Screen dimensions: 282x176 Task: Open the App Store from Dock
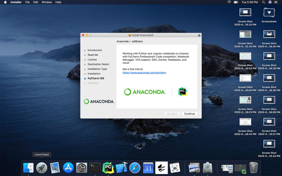coord(68,168)
